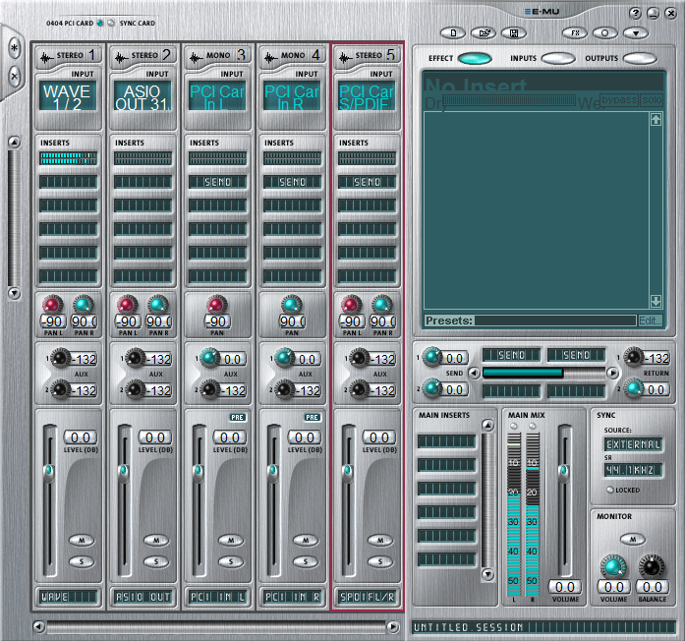Solo the ASIO OUT strip
The image size is (685, 641).
(x=155, y=561)
